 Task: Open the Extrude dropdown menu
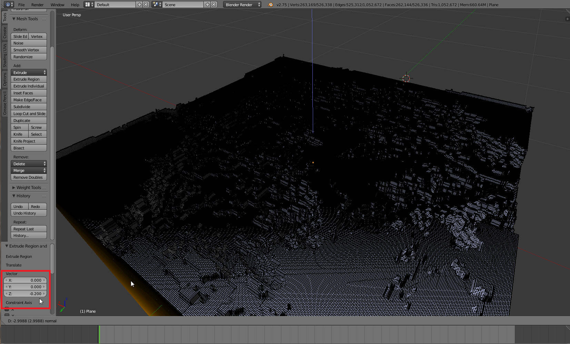29,73
